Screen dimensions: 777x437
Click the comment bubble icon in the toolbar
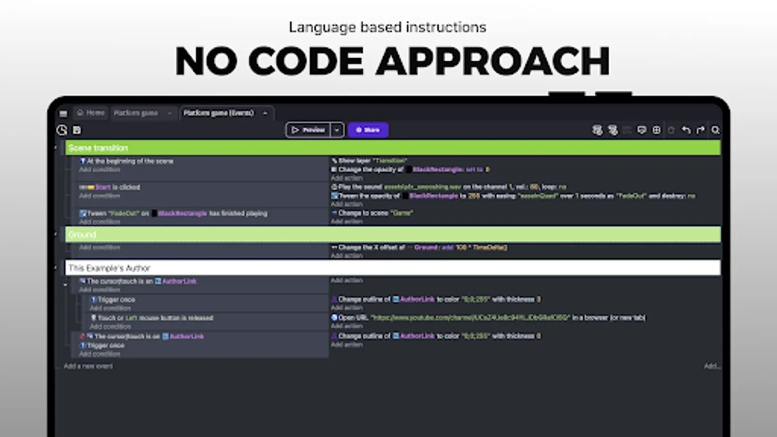(x=642, y=130)
